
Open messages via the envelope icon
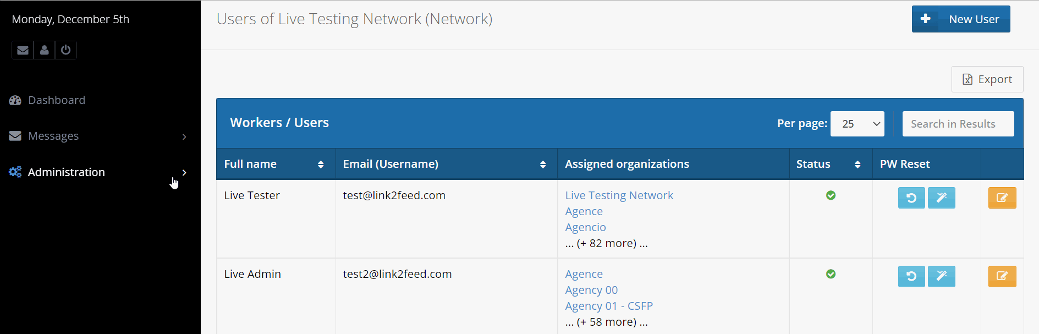pyautogui.click(x=22, y=50)
